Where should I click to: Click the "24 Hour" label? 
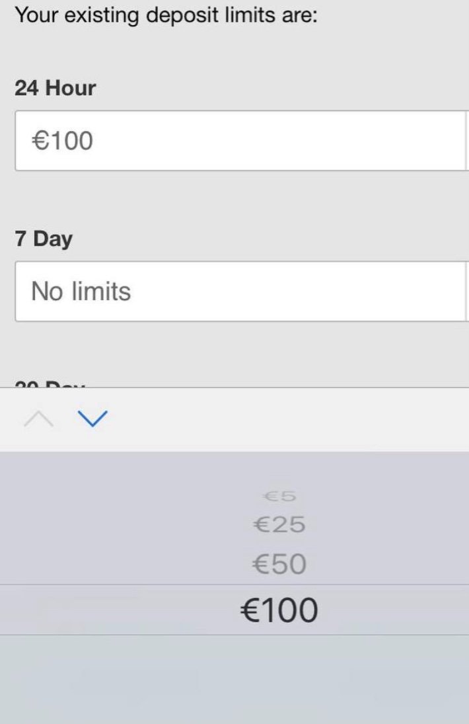[55, 88]
